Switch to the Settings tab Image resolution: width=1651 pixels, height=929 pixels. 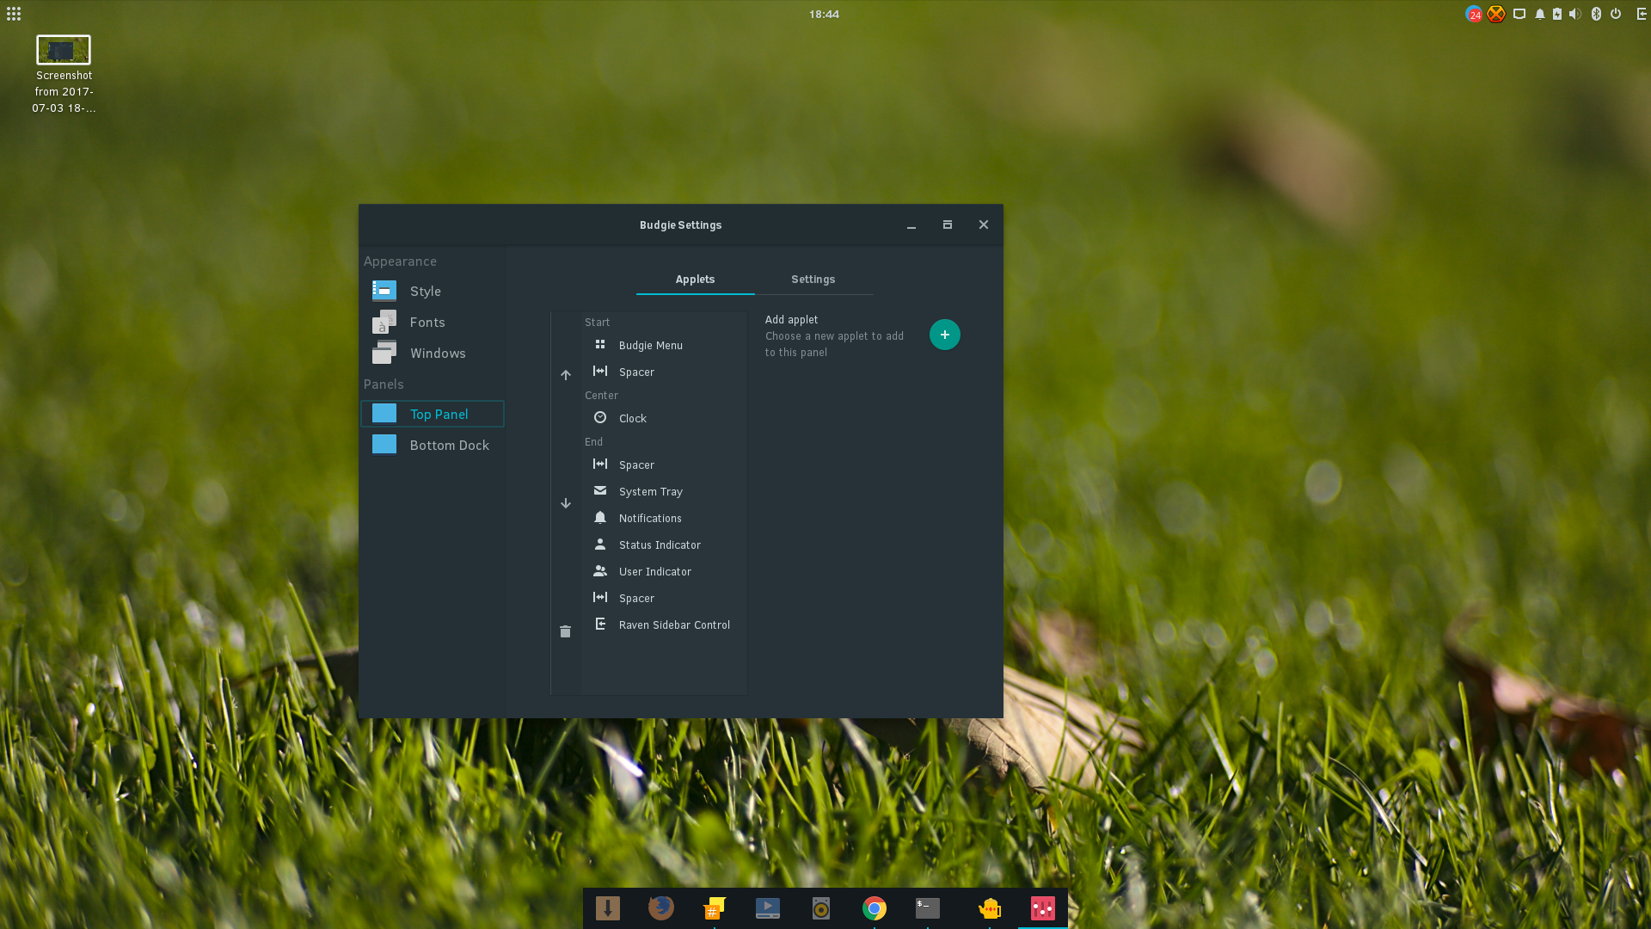(813, 280)
